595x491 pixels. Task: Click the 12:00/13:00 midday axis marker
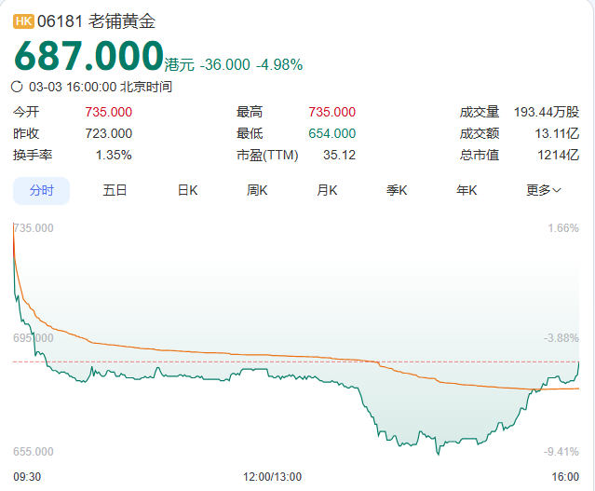[273, 476]
